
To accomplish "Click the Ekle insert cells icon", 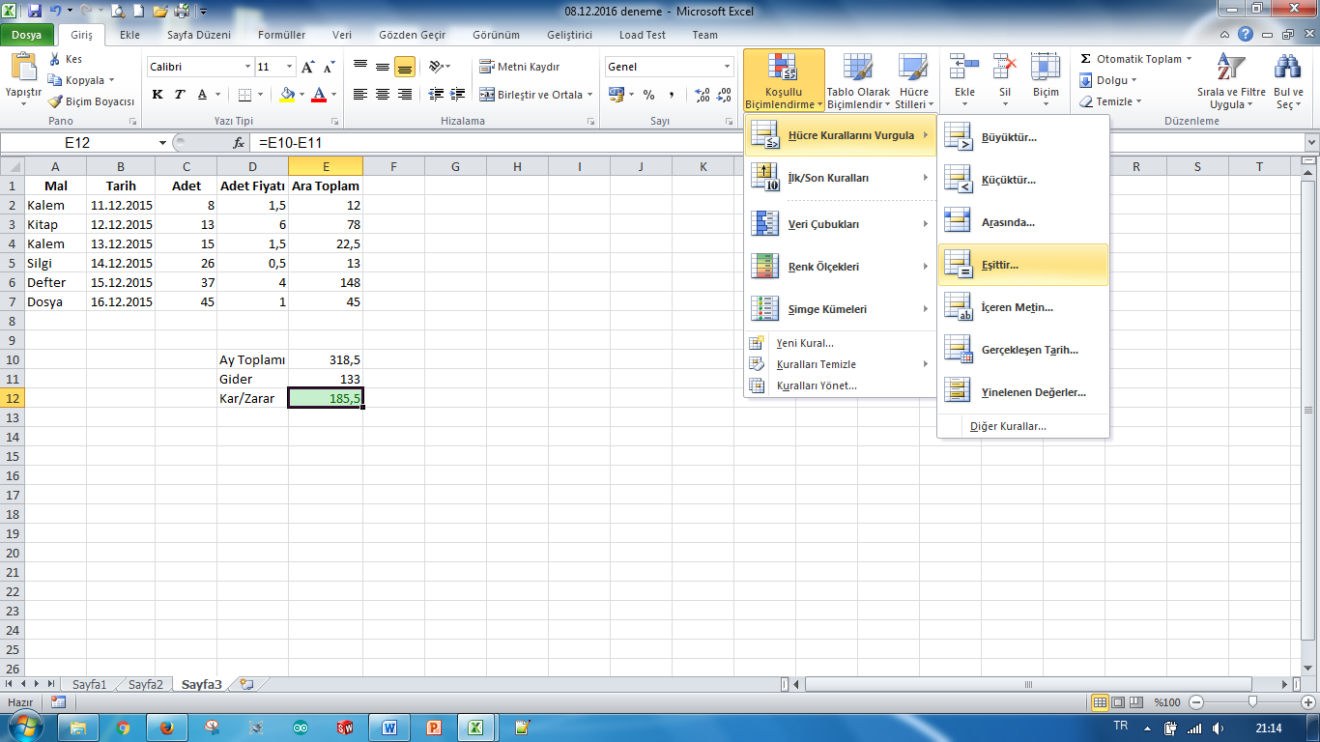I will tap(964, 66).
